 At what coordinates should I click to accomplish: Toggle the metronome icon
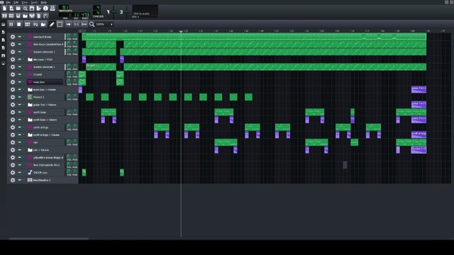coord(52,8)
